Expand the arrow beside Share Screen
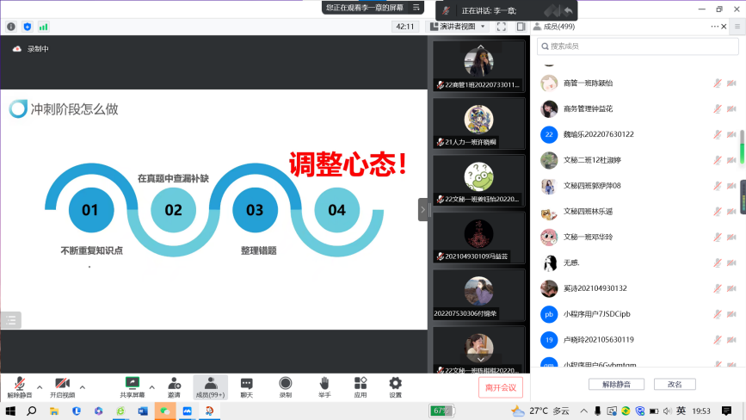The height and width of the screenshot is (420, 746). tap(152, 386)
